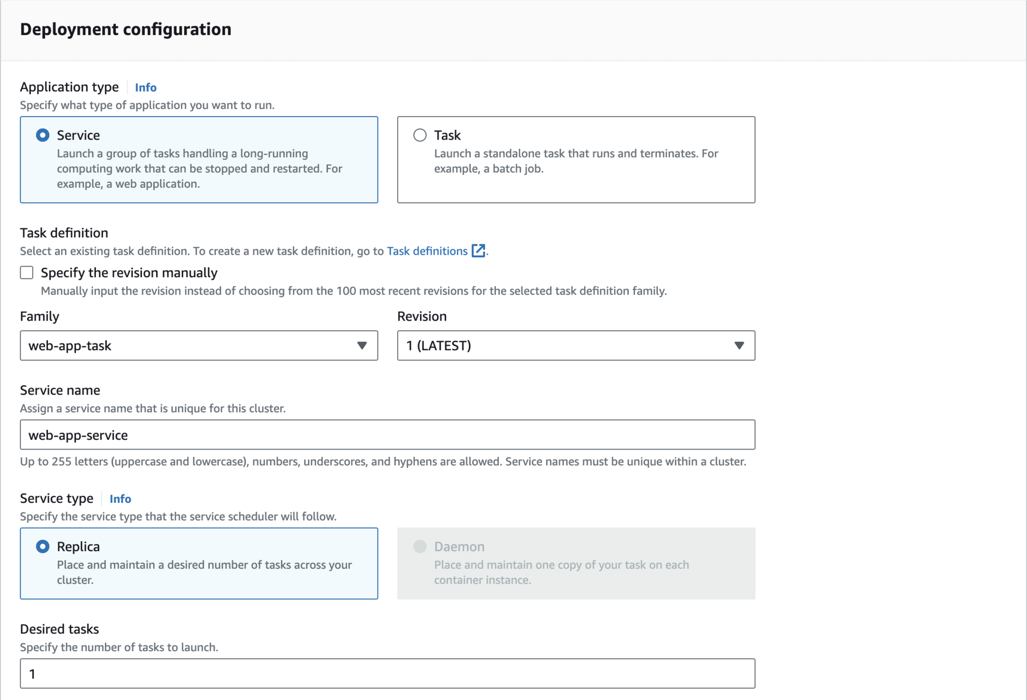Choose the Replica service type radio
1027x700 pixels.
[x=43, y=547]
